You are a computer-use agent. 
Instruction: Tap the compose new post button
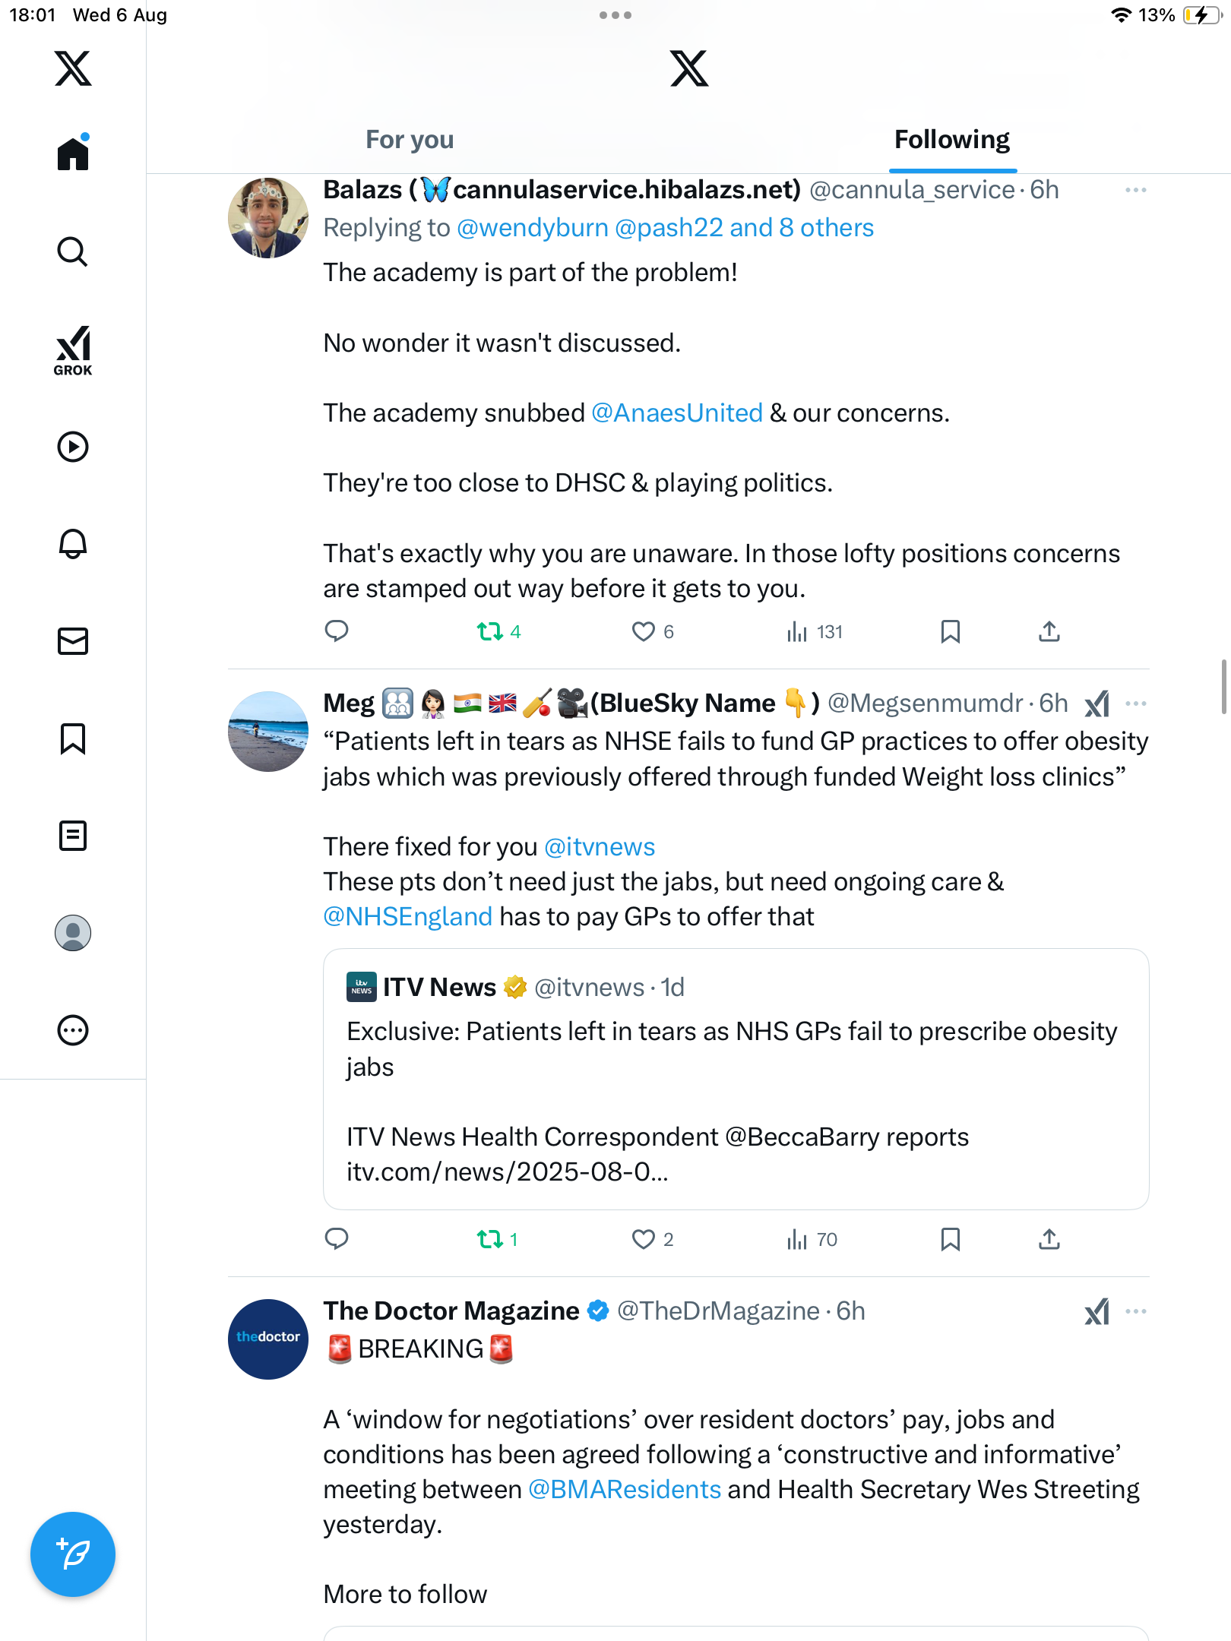73,1554
